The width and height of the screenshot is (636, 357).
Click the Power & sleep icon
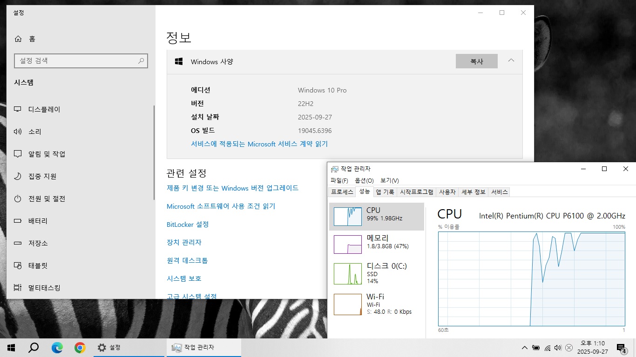(18, 198)
